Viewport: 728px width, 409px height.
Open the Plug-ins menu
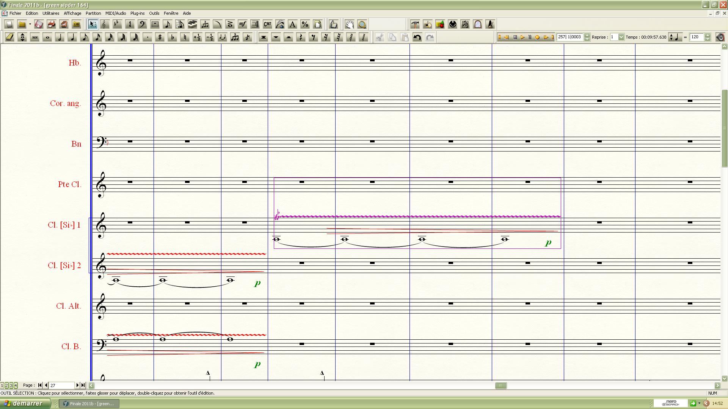(137, 13)
